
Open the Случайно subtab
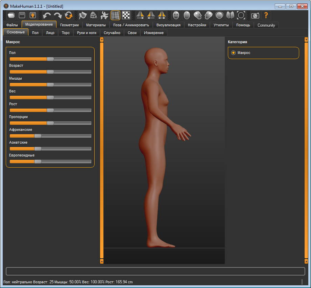[112, 33]
